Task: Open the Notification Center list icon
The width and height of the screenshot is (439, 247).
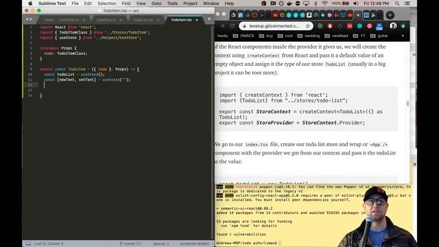Action: click(407, 3)
